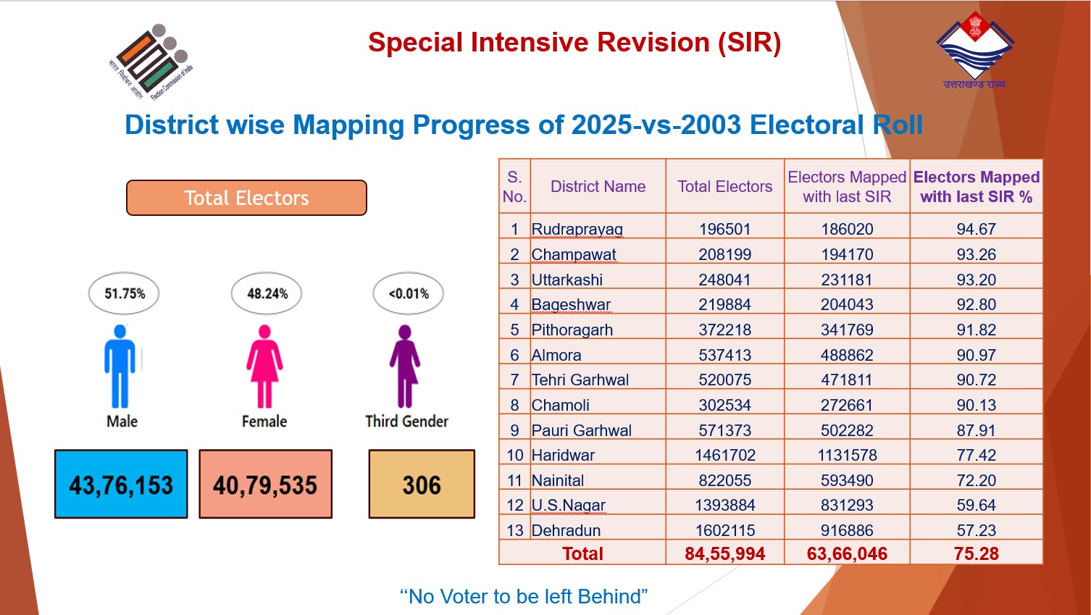The image size is (1091, 615).
Task: Click the Total percentage value 75.28
Action: click(976, 553)
